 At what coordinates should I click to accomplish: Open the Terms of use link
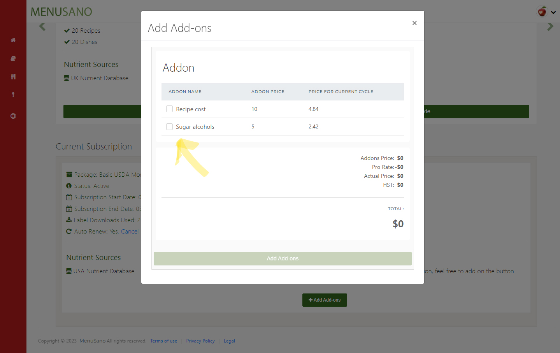point(163,341)
